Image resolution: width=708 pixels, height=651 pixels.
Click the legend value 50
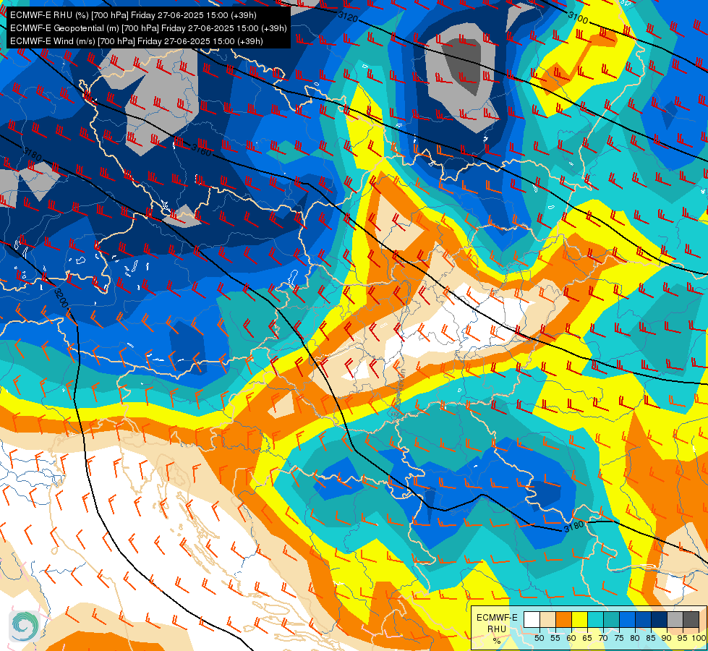click(x=539, y=638)
